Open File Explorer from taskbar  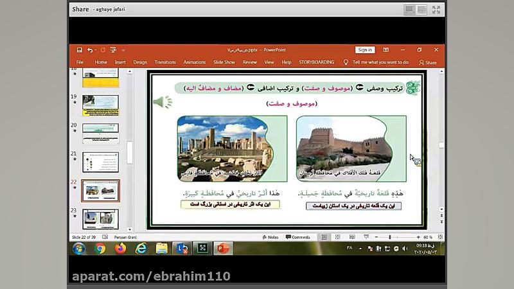[x=162, y=249]
